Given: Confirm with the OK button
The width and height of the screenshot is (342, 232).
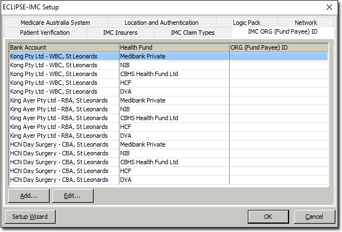Looking at the screenshot, I should (268, 217).
